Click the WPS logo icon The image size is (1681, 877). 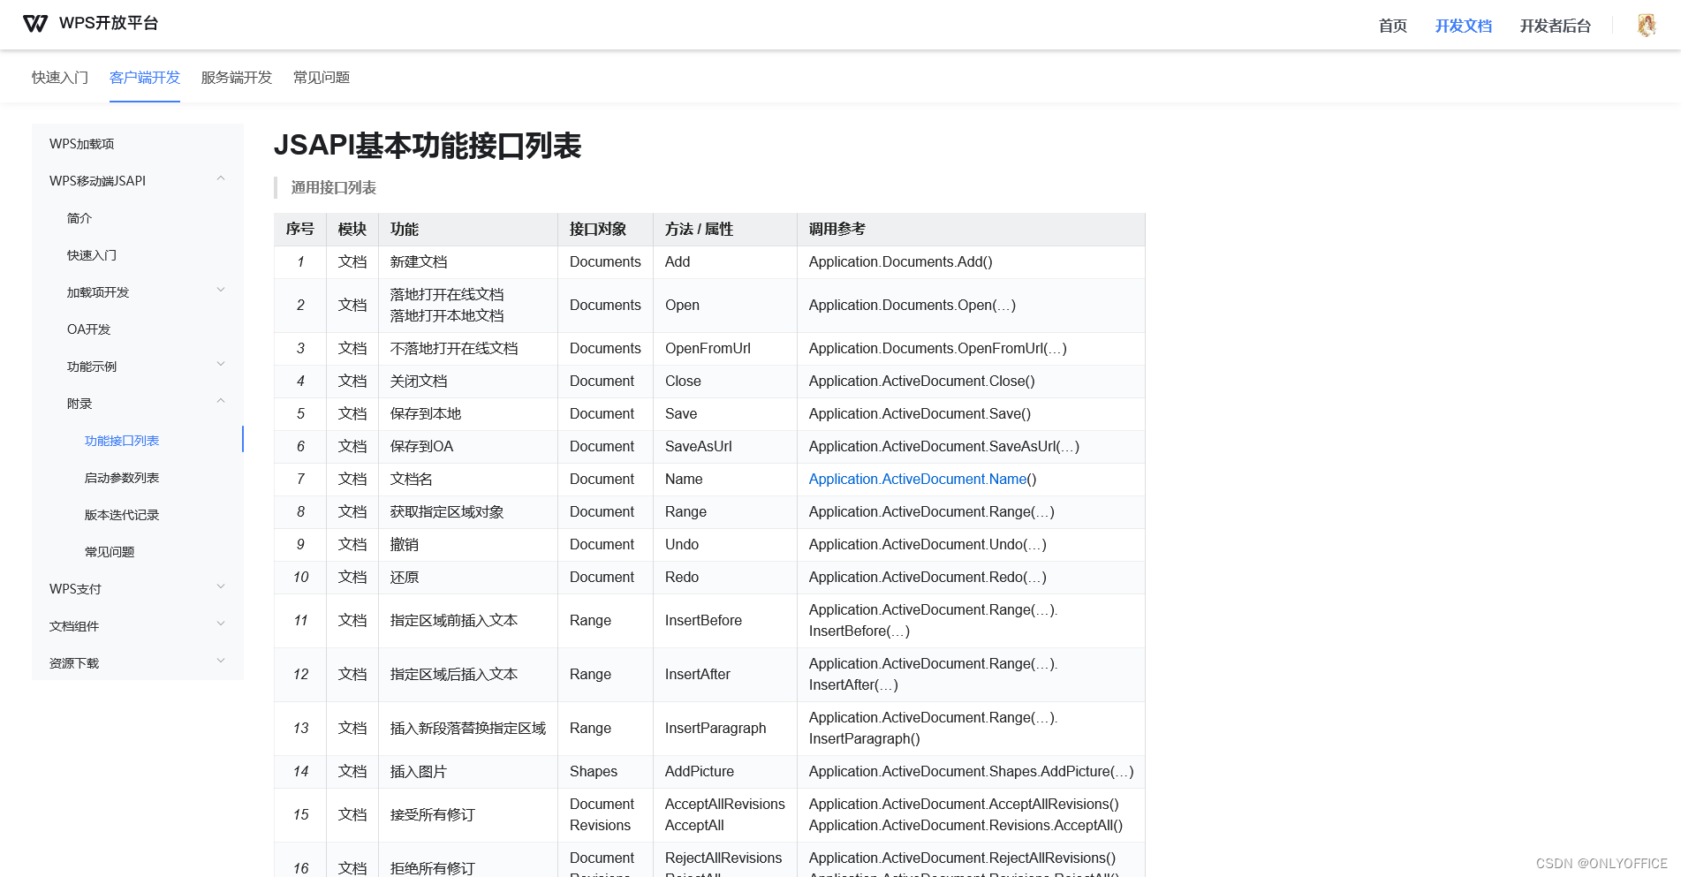pyautogui.click(x=35, y=24)
